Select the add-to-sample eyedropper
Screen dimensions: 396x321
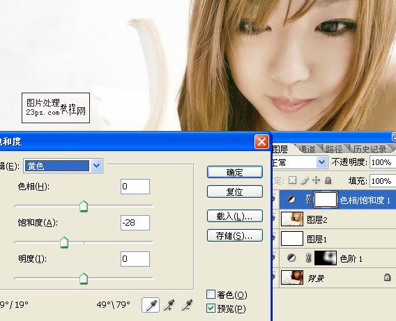click(x=169, y=305)
